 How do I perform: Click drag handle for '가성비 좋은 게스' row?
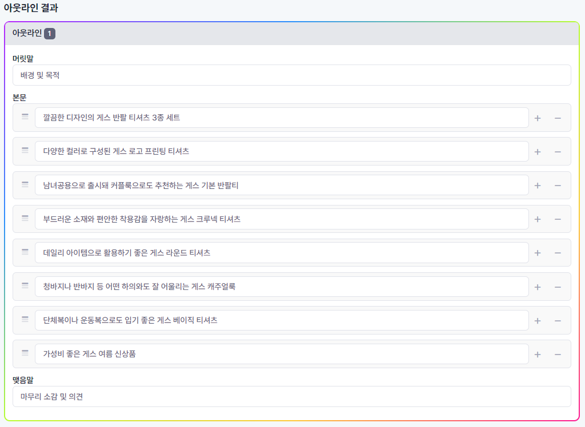pyautogui.click(x=25, y=352)
